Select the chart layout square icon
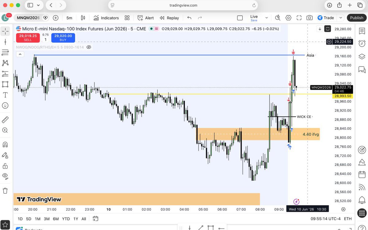 240,18
